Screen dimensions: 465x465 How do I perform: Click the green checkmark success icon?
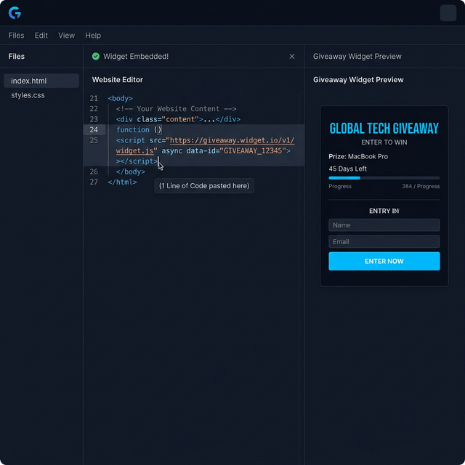click(95, 57)
